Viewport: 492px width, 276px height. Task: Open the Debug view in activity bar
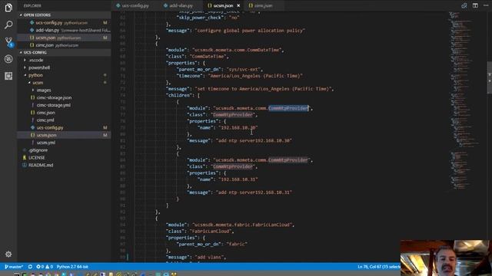8,59
